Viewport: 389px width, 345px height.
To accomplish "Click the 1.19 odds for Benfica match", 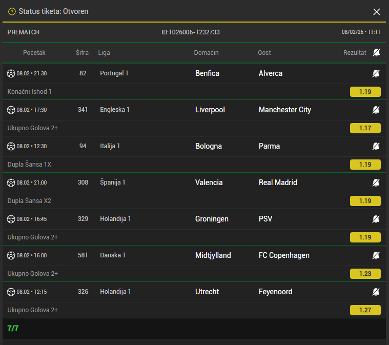I will (365, 92).
